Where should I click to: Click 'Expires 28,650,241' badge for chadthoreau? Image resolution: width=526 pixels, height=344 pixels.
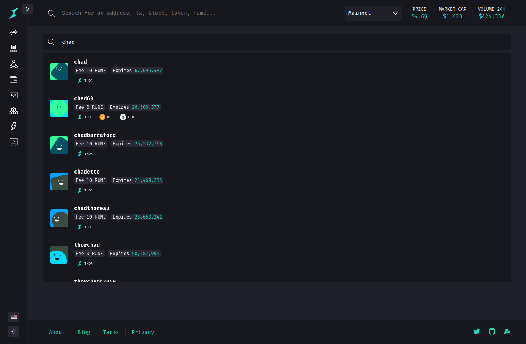(x=138, y=217)
